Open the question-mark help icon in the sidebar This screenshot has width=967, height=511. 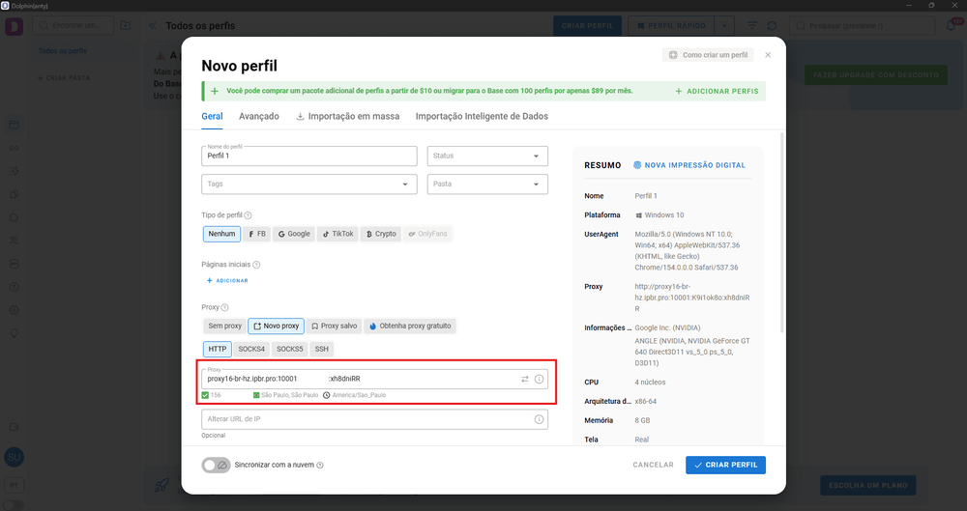click(x=15, y=287)
